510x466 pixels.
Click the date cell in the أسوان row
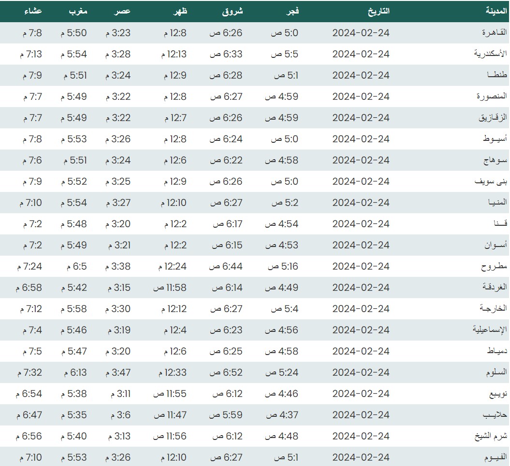click(x=361, y=245)
